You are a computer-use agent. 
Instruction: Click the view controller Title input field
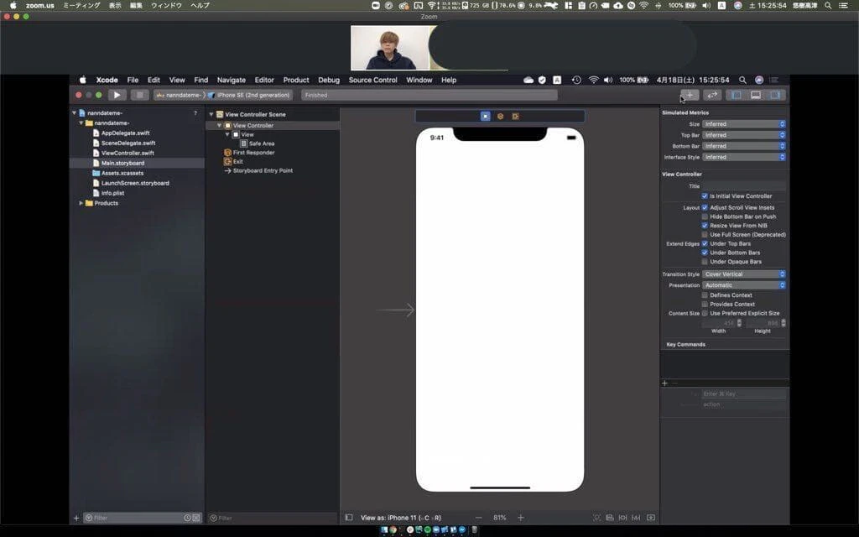tap(744, 186)
